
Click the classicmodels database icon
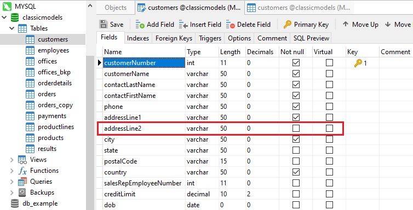coord(15,17)
